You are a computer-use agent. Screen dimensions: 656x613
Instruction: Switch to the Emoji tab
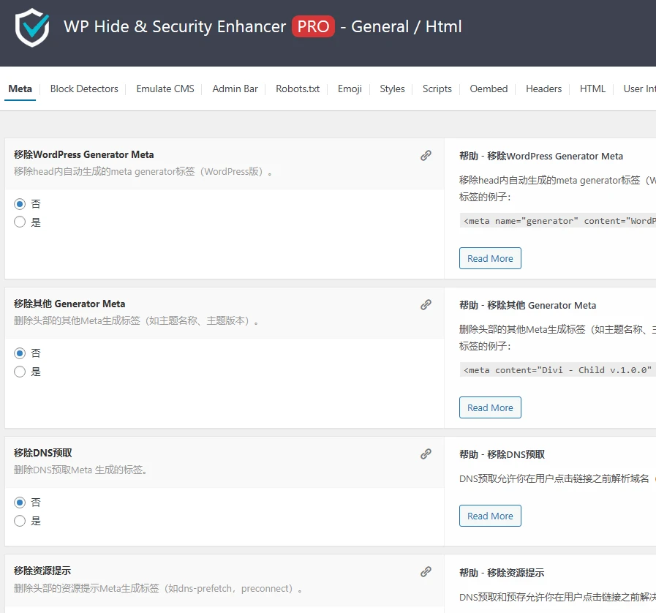point(349,89)
